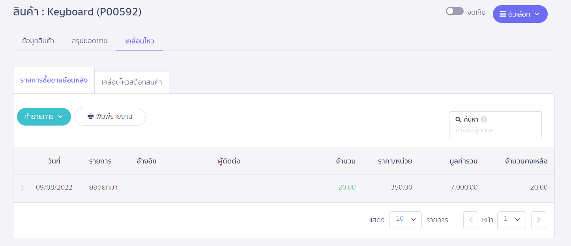
Task: Switch to the ข้อมูลสินค้า tab
Action: click(37, 40)
